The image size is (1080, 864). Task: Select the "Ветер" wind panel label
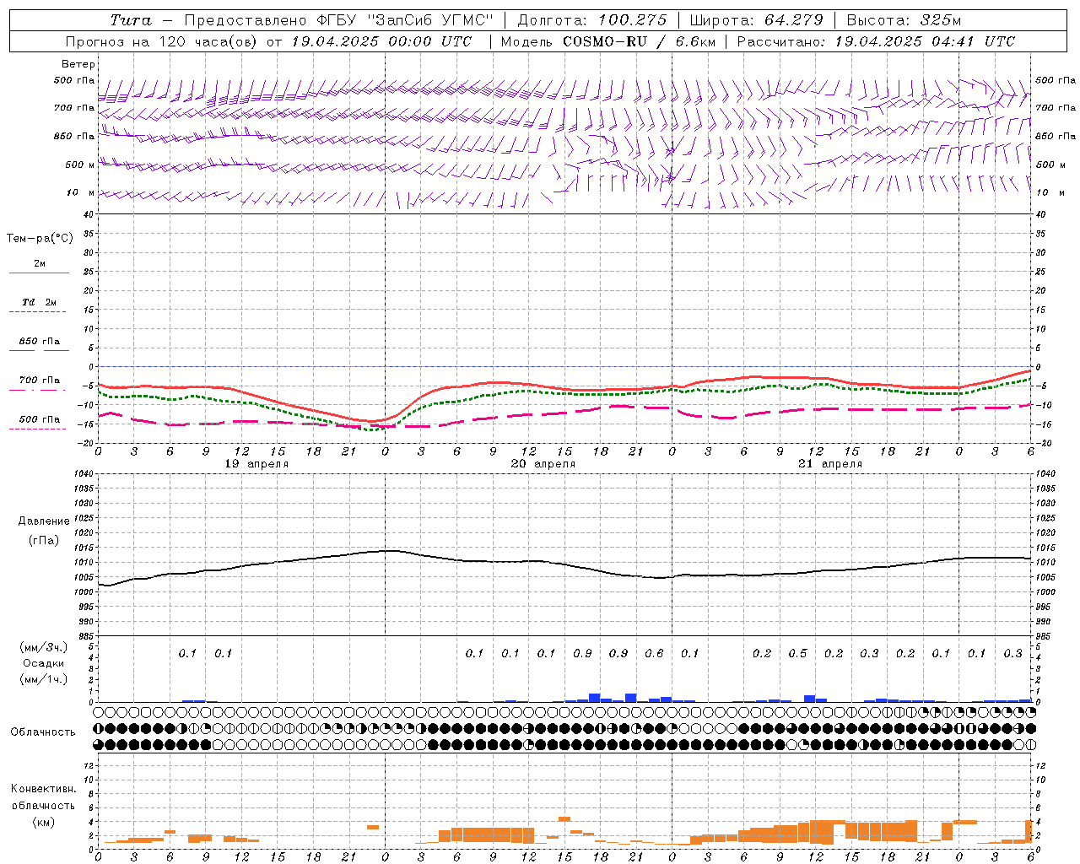(x=78, y=64)
